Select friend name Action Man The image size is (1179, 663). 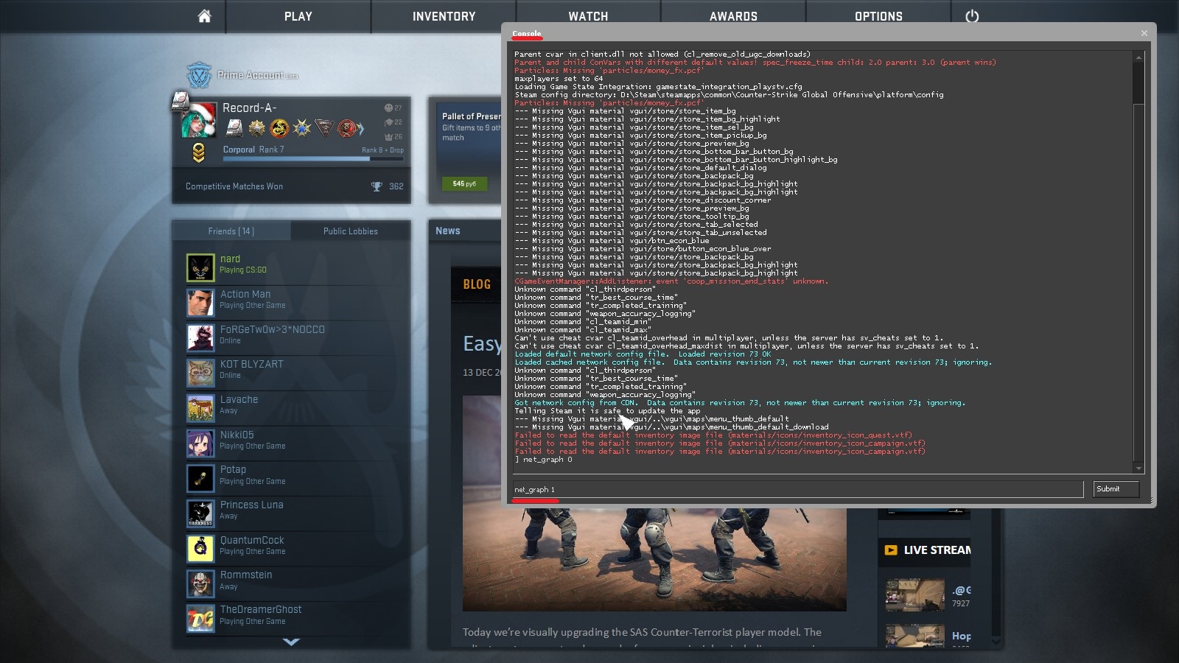click(245, 294)
